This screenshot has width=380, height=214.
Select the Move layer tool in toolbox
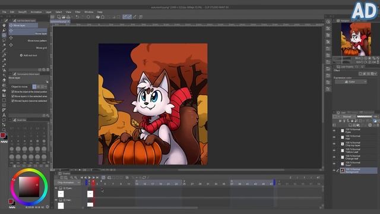pos(4,35)
